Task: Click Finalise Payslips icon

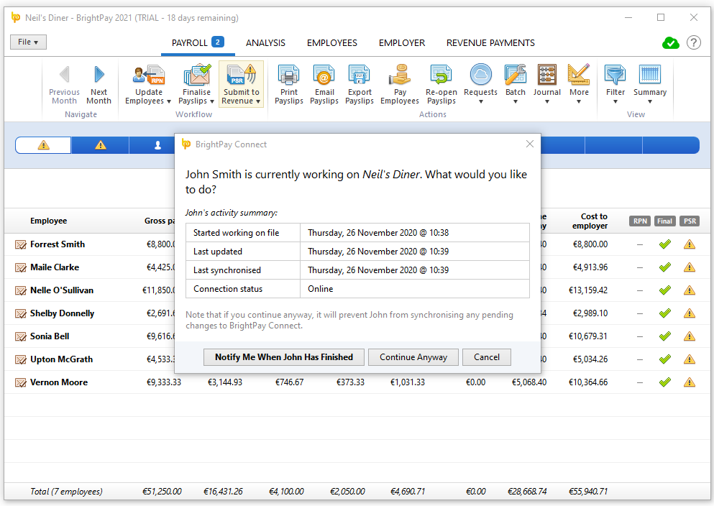Action: point(197,75)
